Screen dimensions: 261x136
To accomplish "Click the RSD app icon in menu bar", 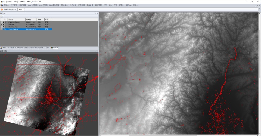I will pyautogui.click(x=2, y=5).
